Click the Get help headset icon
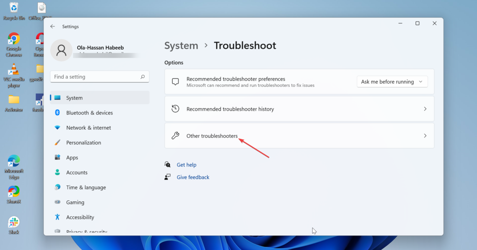The height and width of the screenshot is (250, 477). coord(167,165)
